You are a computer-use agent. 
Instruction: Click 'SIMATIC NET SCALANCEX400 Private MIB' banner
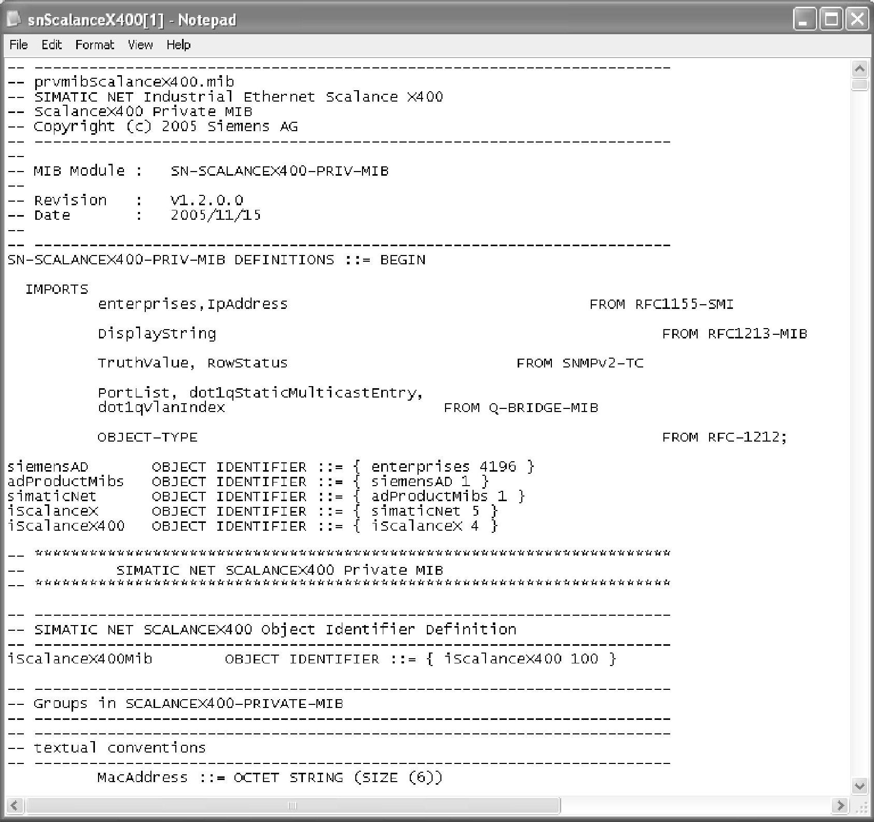280,571
